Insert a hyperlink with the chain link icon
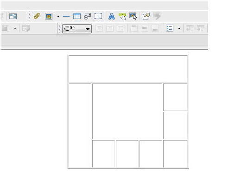229x173 pixels. pyautogui.click(x=37, y=16)
